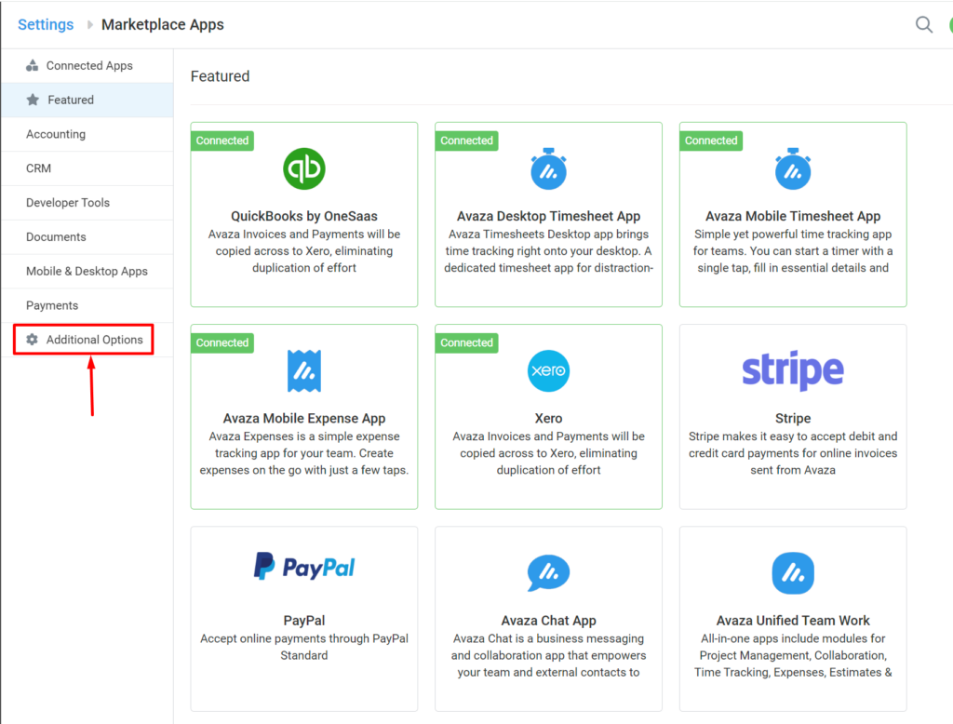Click the QuickBooks description text
The image size is (953, 724).
pos(304,251)
